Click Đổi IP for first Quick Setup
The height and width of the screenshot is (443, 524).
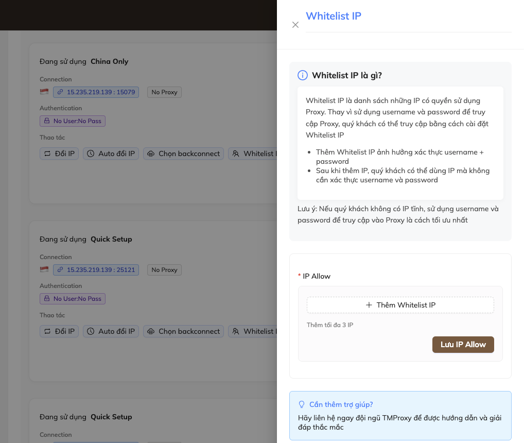click(x=59, y=331)
